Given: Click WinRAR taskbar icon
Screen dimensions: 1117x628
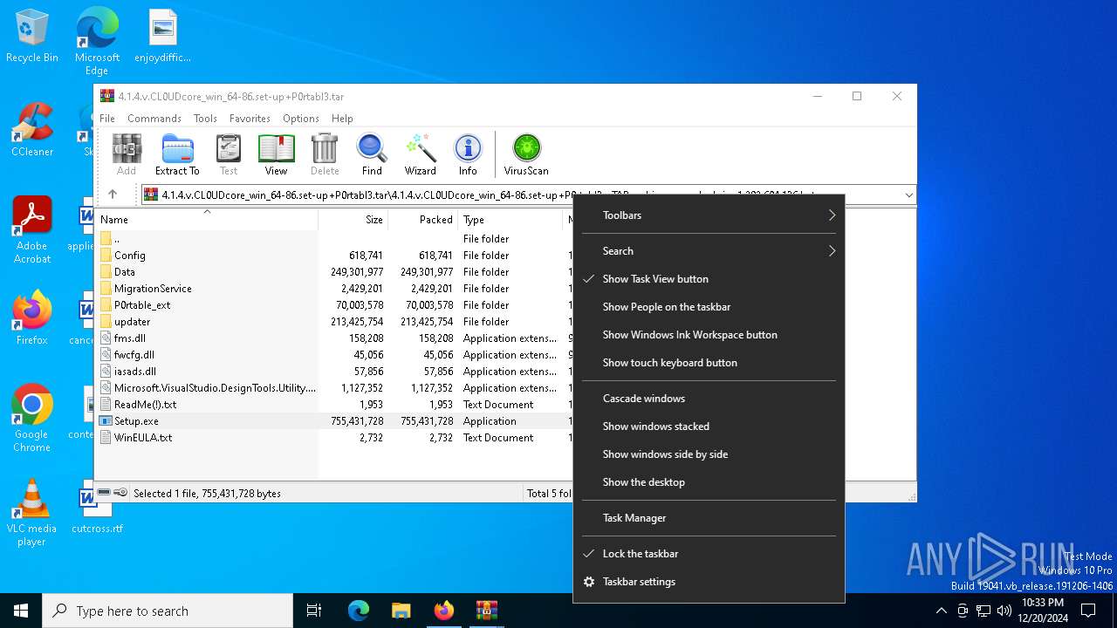Looking at the screenshot, I should pyautogui.click(x=486, y=611).
